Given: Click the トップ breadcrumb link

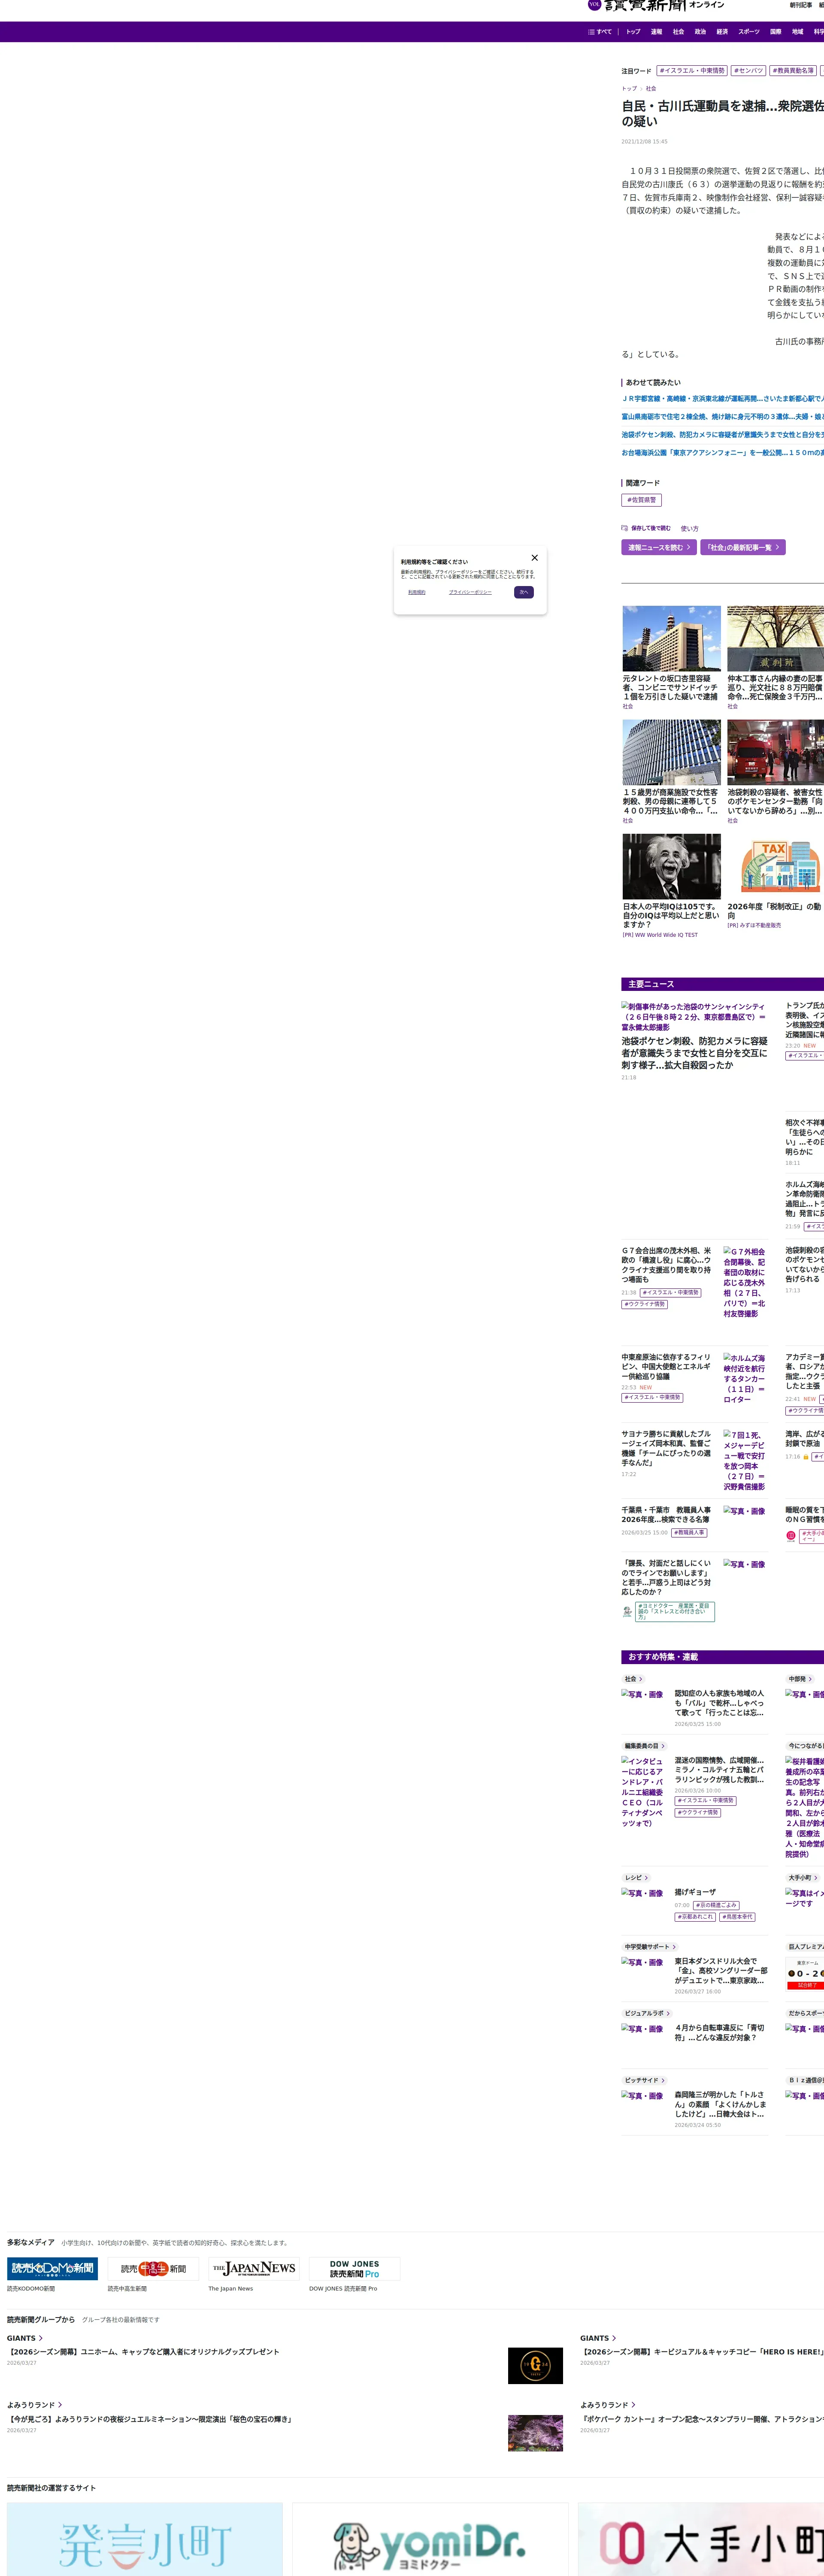Looking at the screenshot, I should (x=629, y=89).
